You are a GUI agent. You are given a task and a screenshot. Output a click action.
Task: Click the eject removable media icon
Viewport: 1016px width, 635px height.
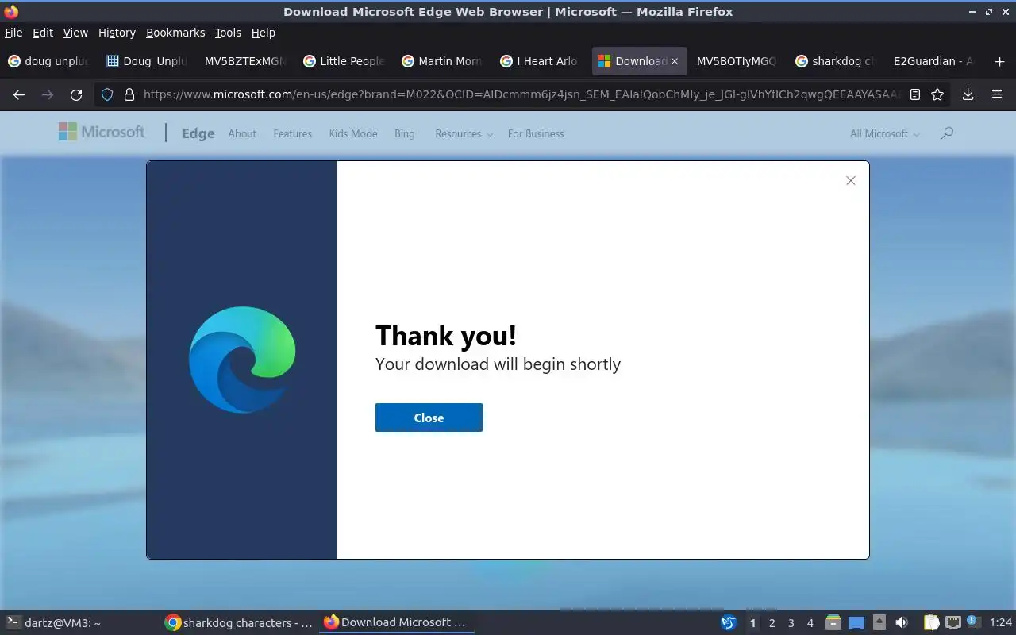click(x=879, y=623)
